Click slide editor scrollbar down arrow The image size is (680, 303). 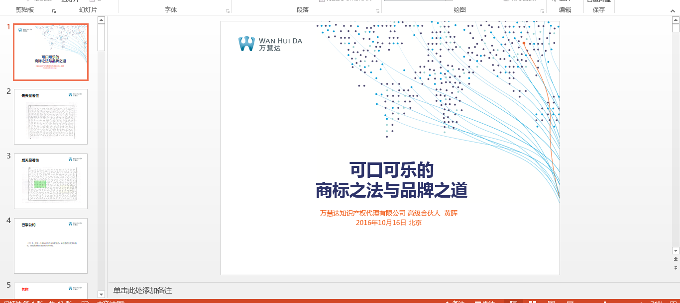(x=676, y=251)
